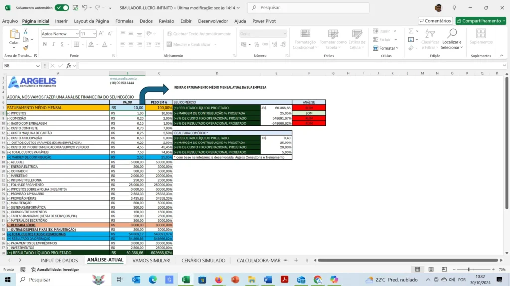The image size is (510, 286).
Task: Open Estilos de Célula gallery
Action: pos(357,39)
